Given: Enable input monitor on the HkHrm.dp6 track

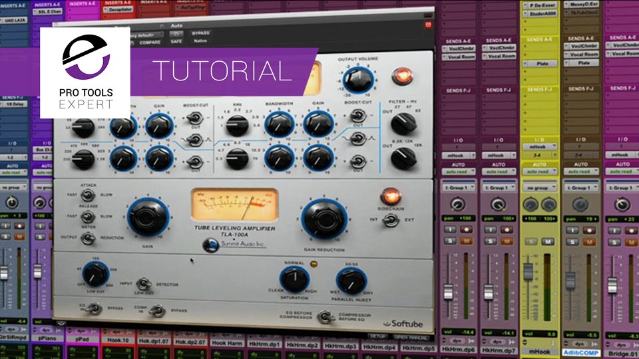Looking at the screenshot, I should tap(450, 230).
